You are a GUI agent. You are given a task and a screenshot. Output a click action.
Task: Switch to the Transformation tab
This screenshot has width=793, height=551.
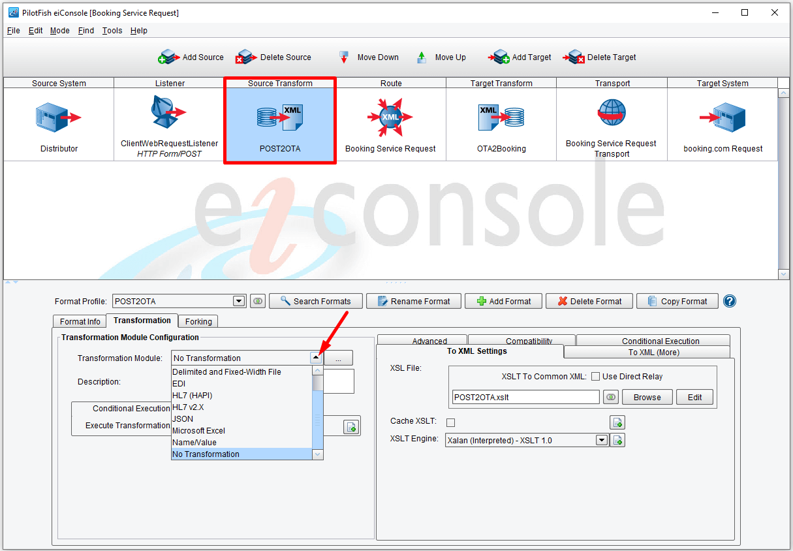coord(142,320)
